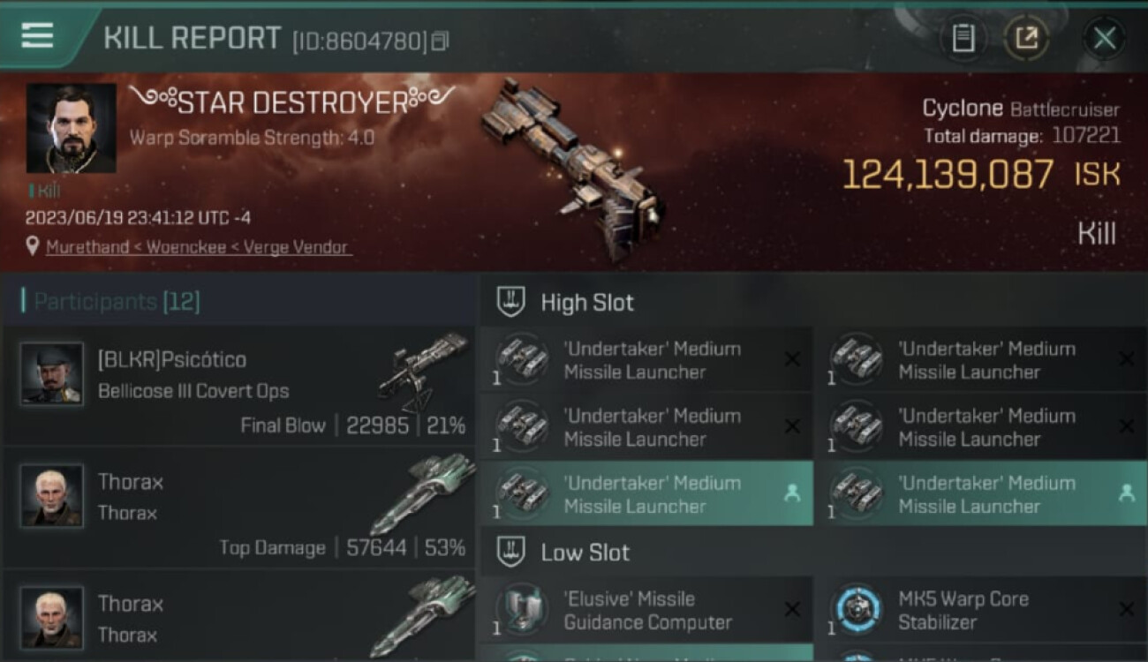1148x662 pixels.
Task: Close the kill report window
Action: coord(1104,38)
